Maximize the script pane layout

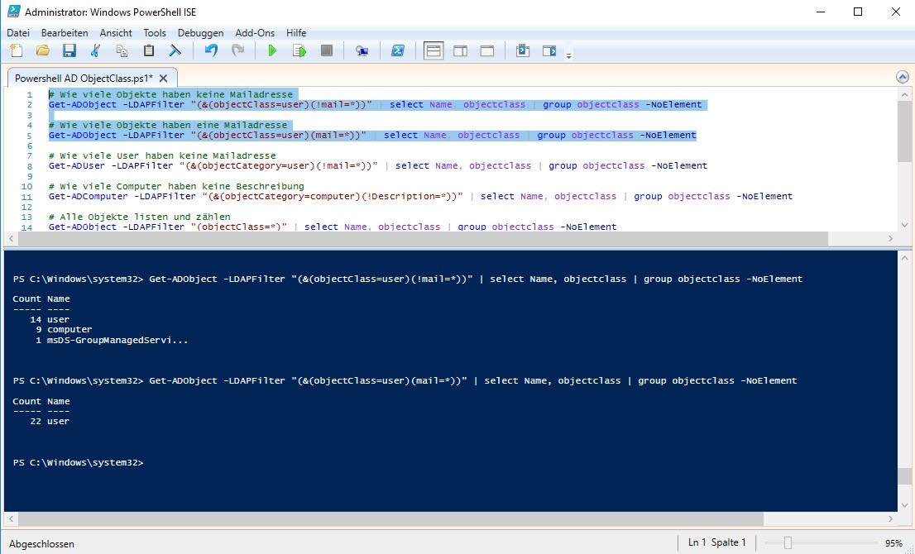pyautogui.click(x=487, y=51)
